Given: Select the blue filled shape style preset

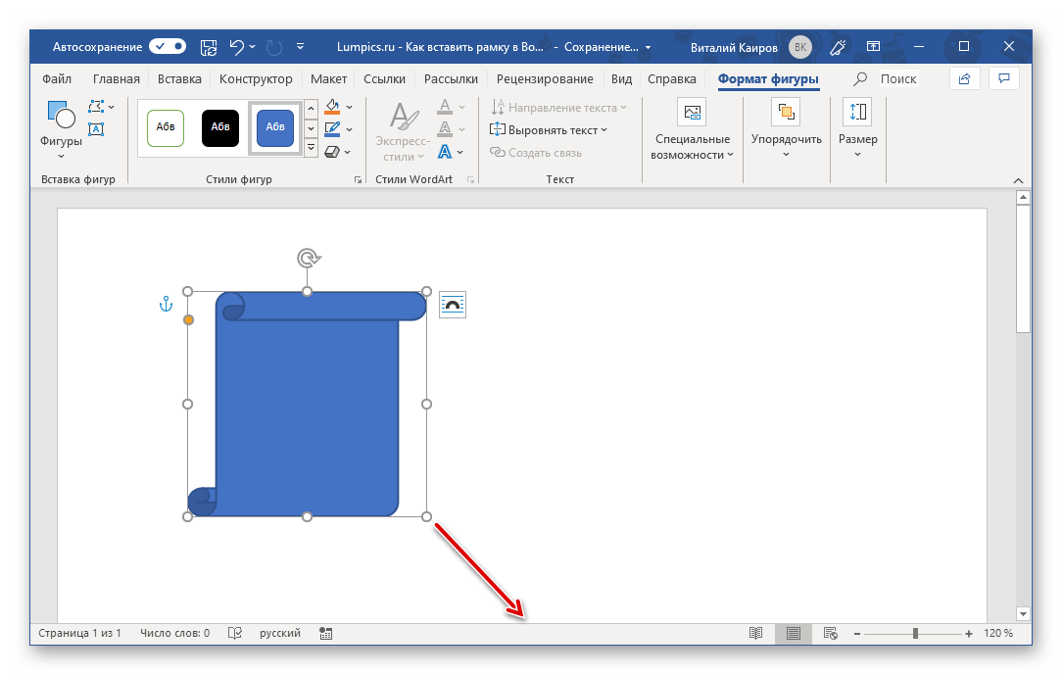Looking at the screenshot, I should point(275,127).
